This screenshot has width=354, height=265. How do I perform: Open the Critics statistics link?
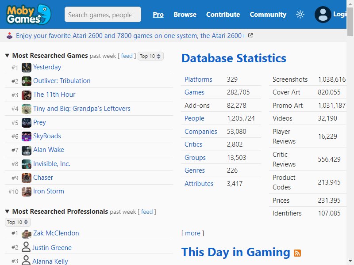[x=193, y=144]
